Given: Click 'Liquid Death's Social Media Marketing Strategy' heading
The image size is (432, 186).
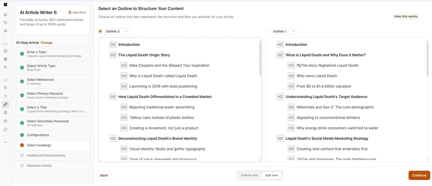Looking at the screenshot, I should [x=327, y=138].
